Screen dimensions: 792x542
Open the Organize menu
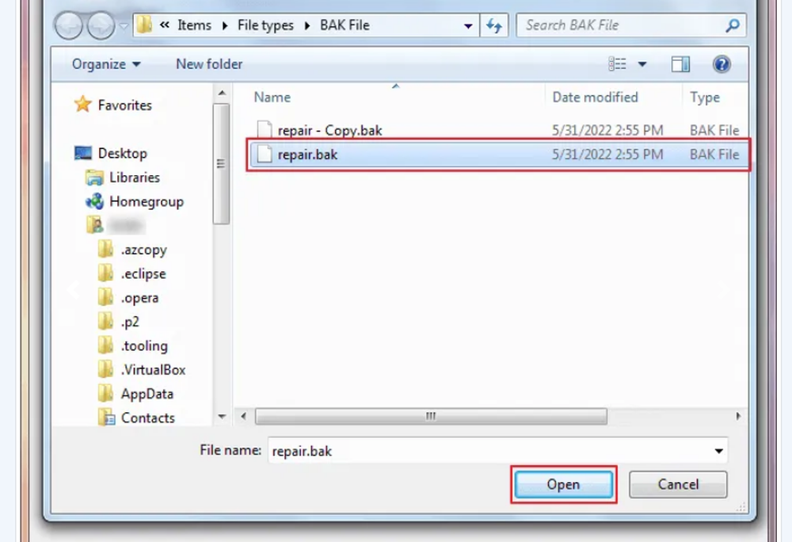click(106, 64)
